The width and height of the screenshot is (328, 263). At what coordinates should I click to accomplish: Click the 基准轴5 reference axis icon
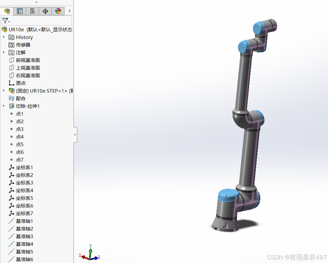pos(11,252)
